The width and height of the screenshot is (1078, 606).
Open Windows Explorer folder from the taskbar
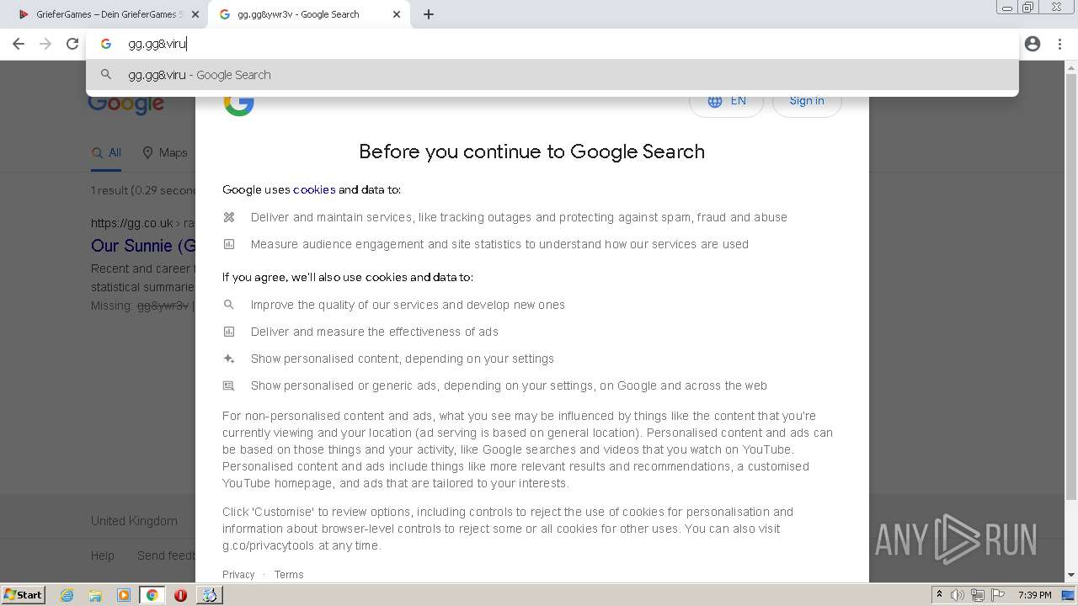(x=95, y=595)
